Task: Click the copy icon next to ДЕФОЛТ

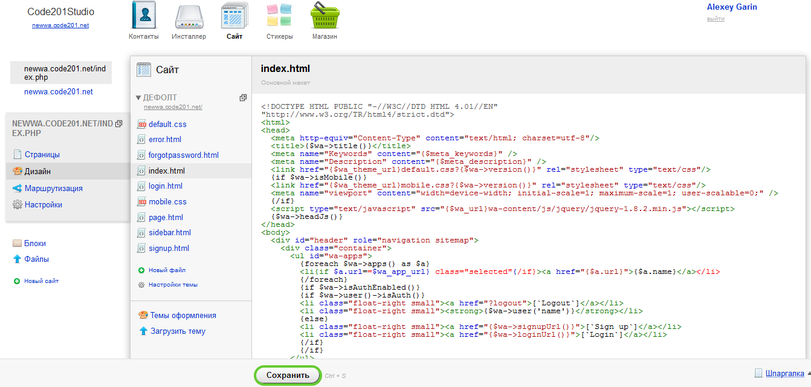Action: (x=243, y=97)
